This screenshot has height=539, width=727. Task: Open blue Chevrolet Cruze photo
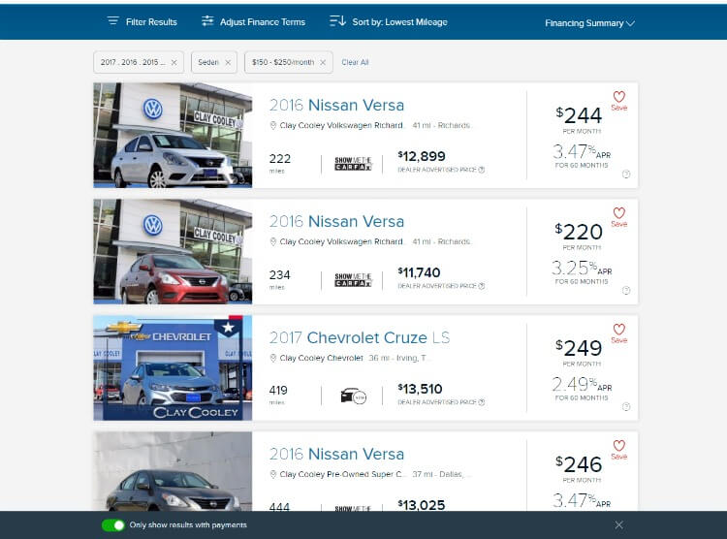pos(173,367)
